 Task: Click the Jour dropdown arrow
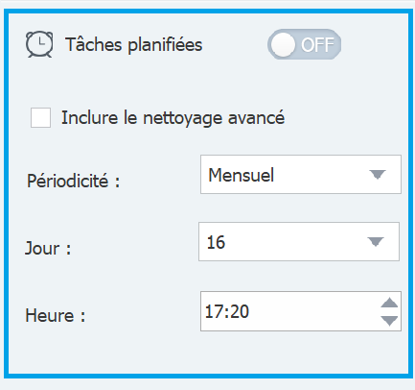376,242
